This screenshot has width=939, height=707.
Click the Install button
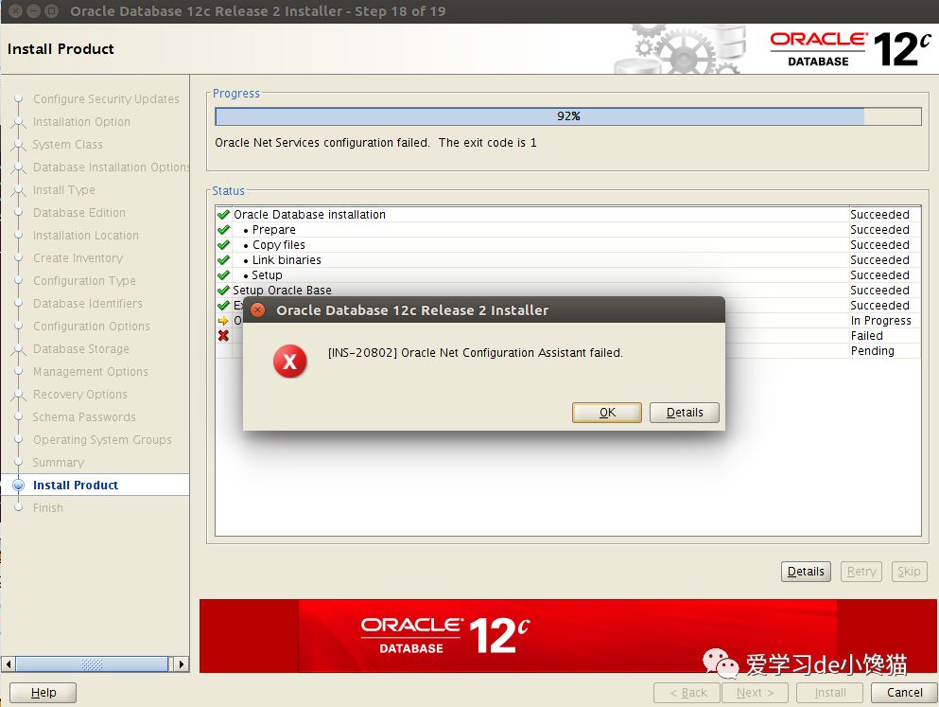point(830,692)
